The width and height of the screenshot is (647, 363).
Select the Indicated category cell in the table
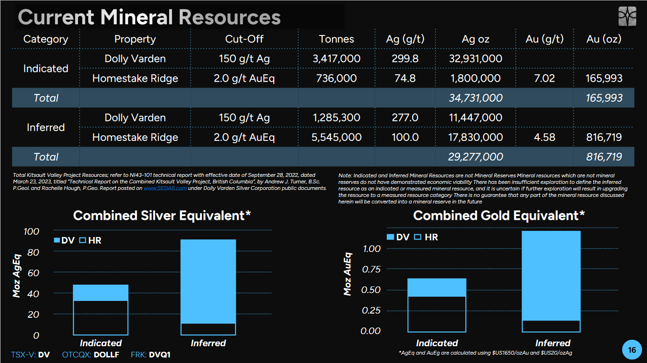(x=46, y=69)
